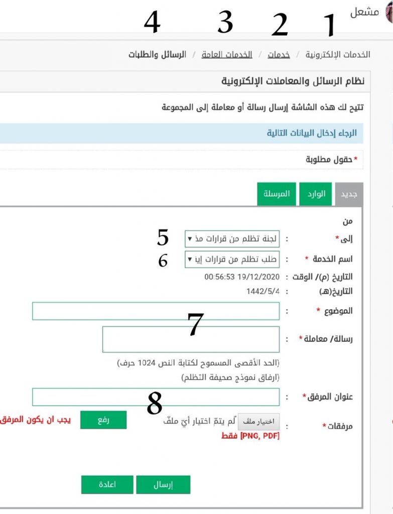Click the PNG, PDF فقط notice

[x=250, y=436]
